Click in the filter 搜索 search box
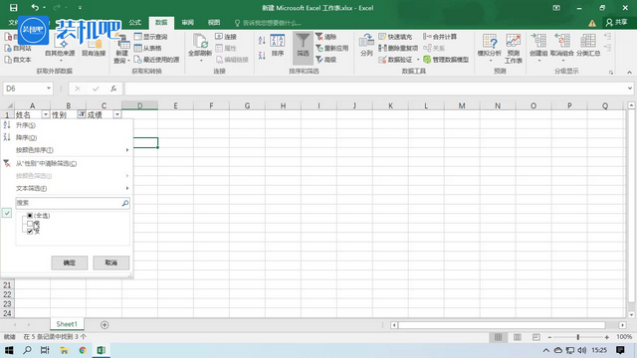The width and height of the screenshot is (637, 358). 73,203
